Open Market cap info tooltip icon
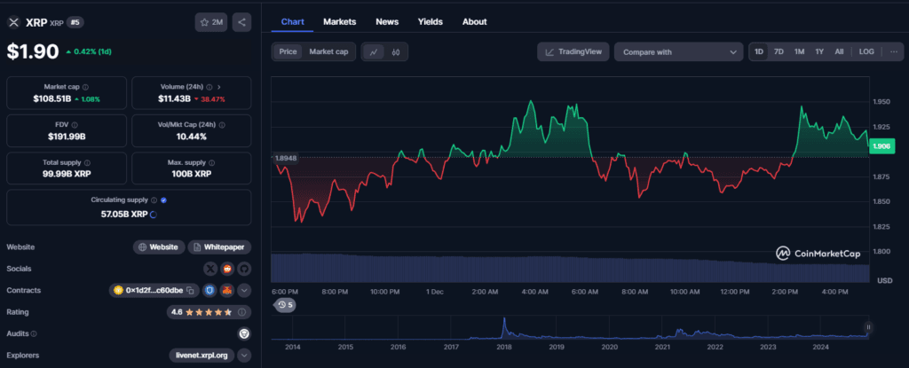 [x=86, y=87]
